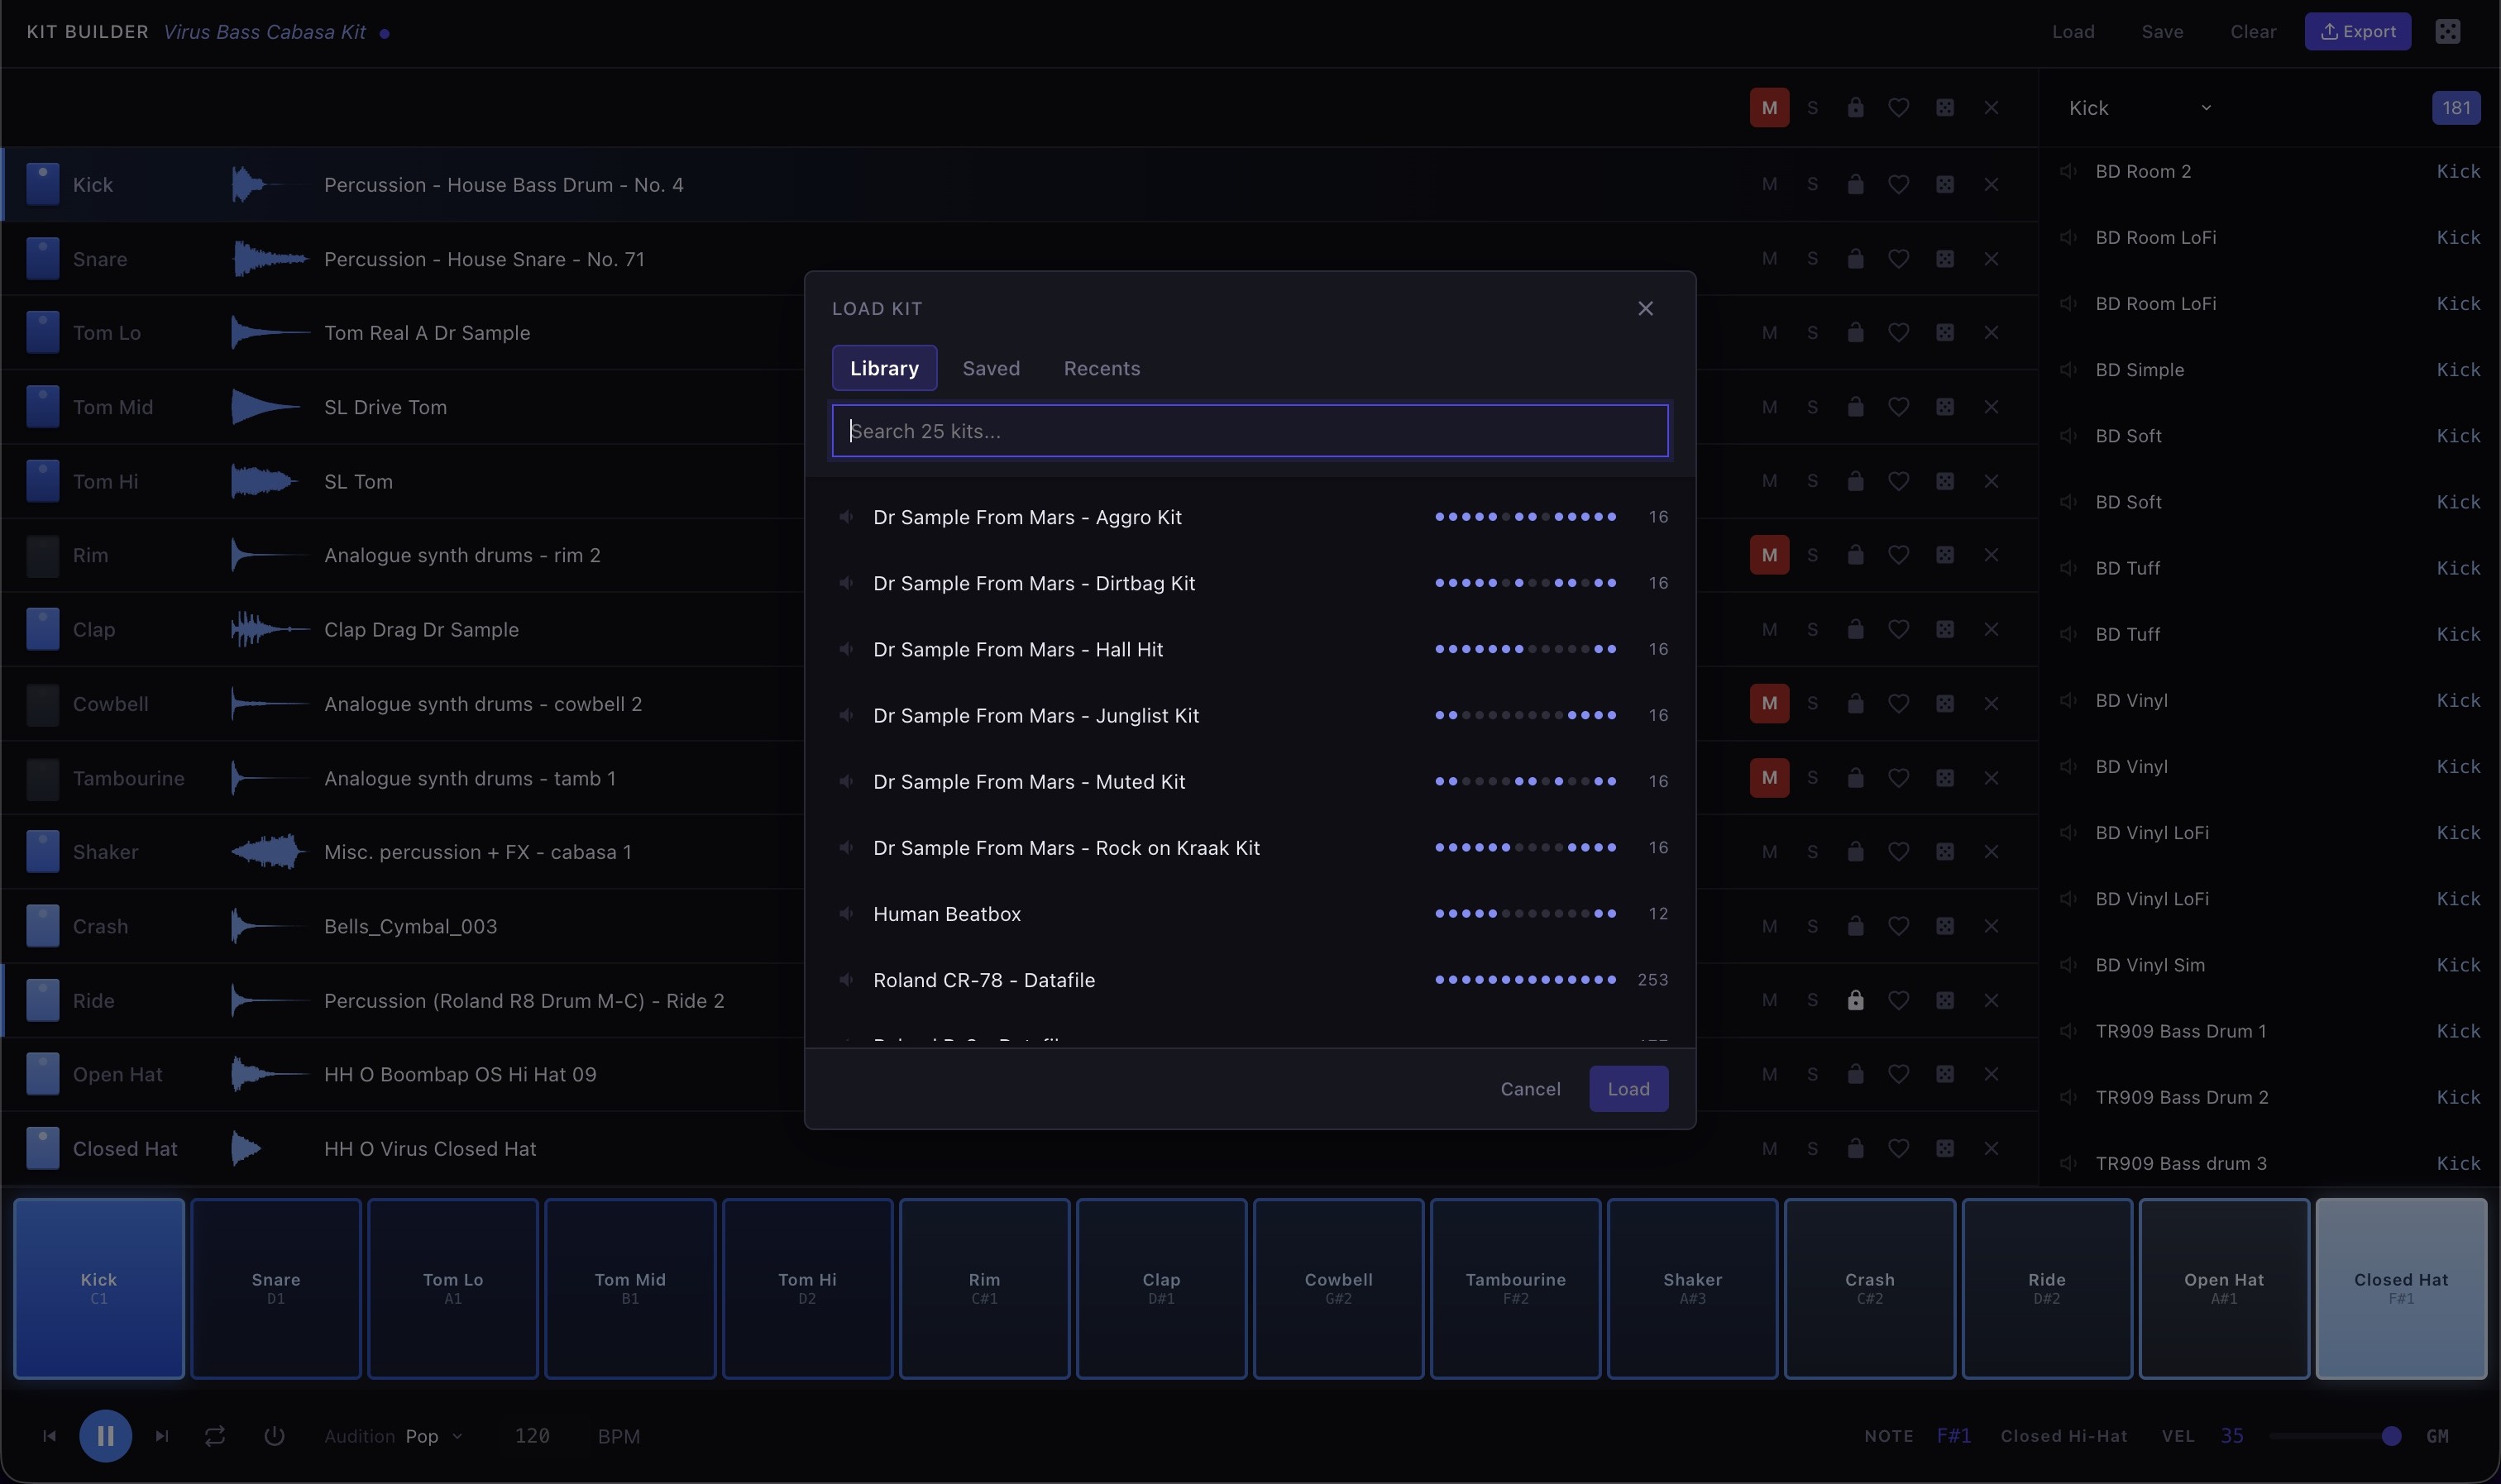Image resolution: width=2501 pixels, height=1484 pixels.
Task: Click the camera screenshot icon in top bar
Action: tap(2447, 31)
